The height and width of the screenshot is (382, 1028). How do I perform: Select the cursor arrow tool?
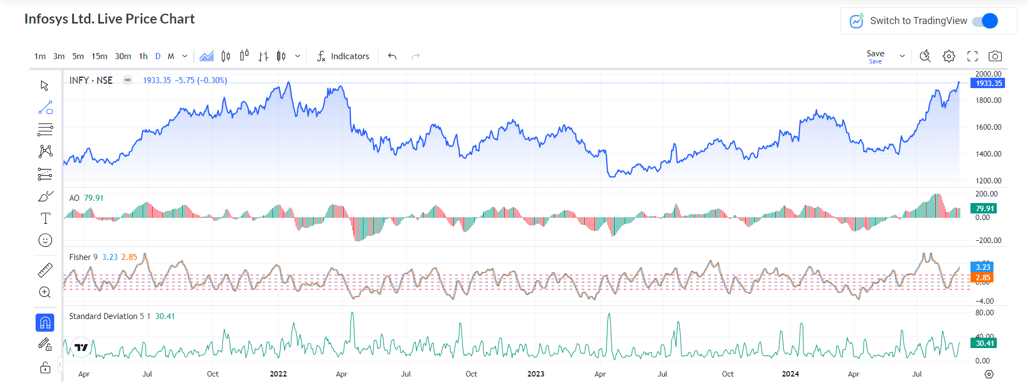pyautogui.click(x=45, y=86)
